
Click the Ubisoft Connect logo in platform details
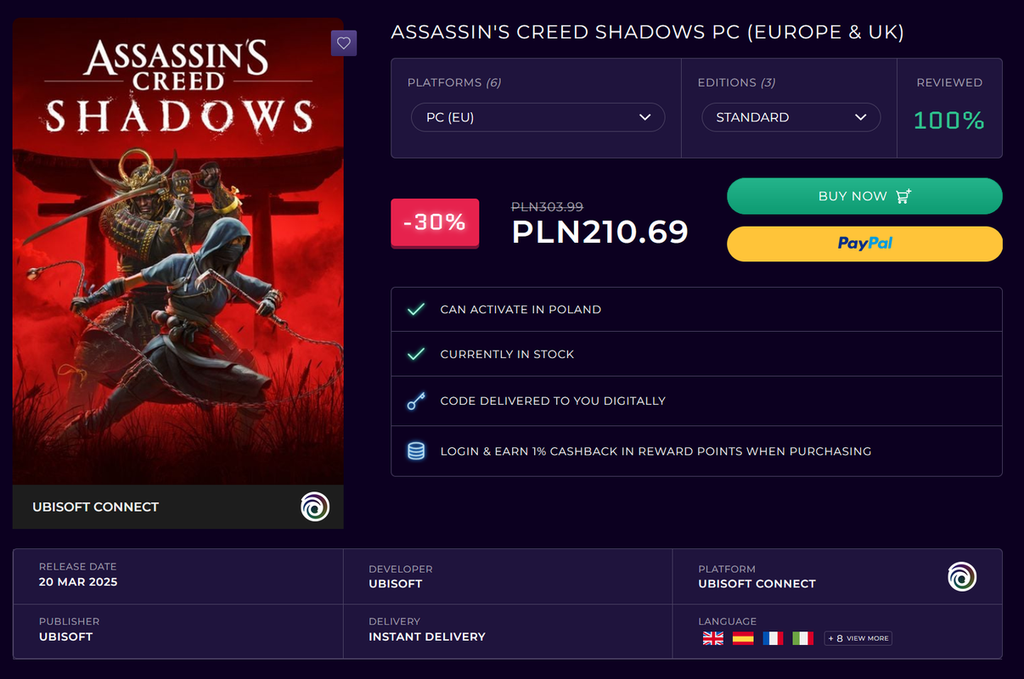(962, 577)
